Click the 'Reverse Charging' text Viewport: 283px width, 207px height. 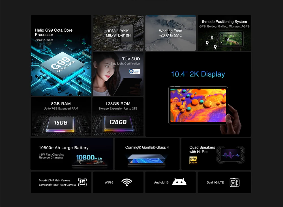point(51,158)
